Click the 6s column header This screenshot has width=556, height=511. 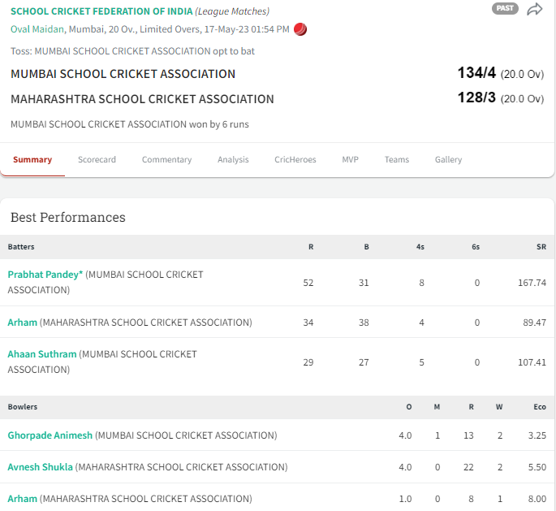pos(476,247)
